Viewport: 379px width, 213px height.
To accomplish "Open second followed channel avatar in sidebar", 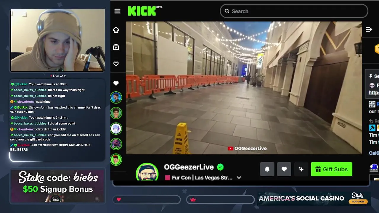I will (x=116, y=113).
